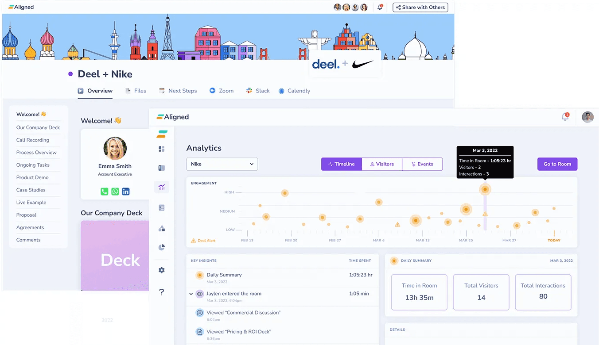Open the Nike account dropdown

click(222, 164)
